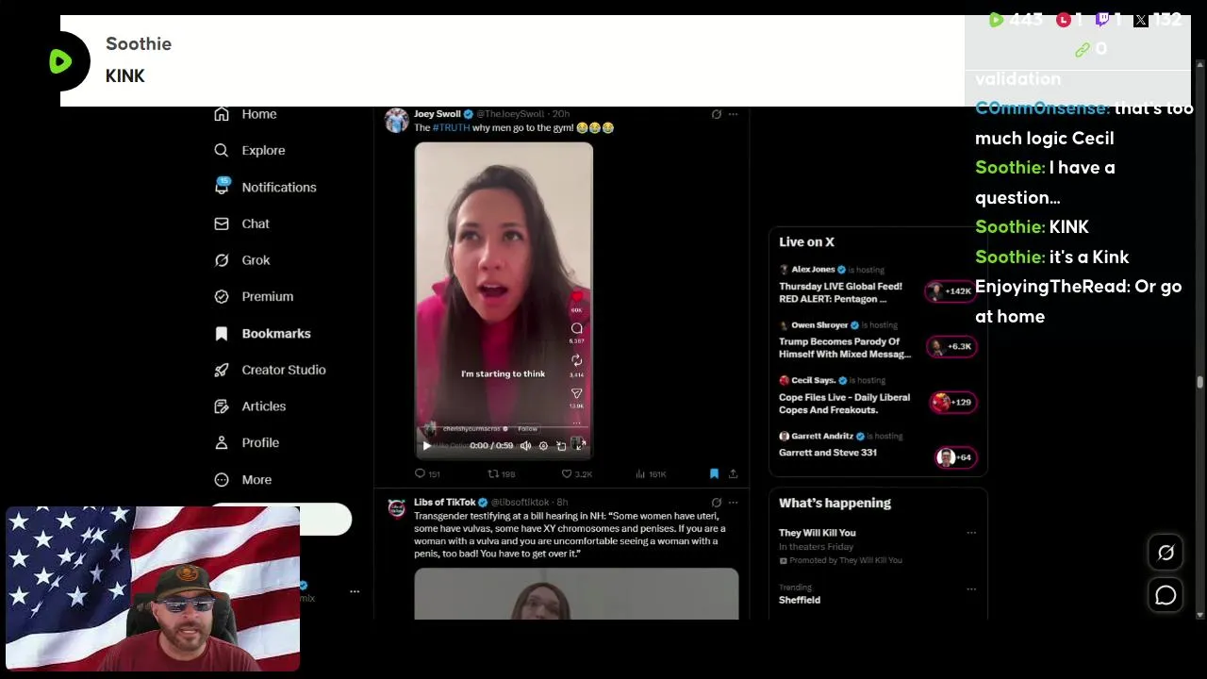Open Joey Swoll post options menu

(x=734, y=114)
